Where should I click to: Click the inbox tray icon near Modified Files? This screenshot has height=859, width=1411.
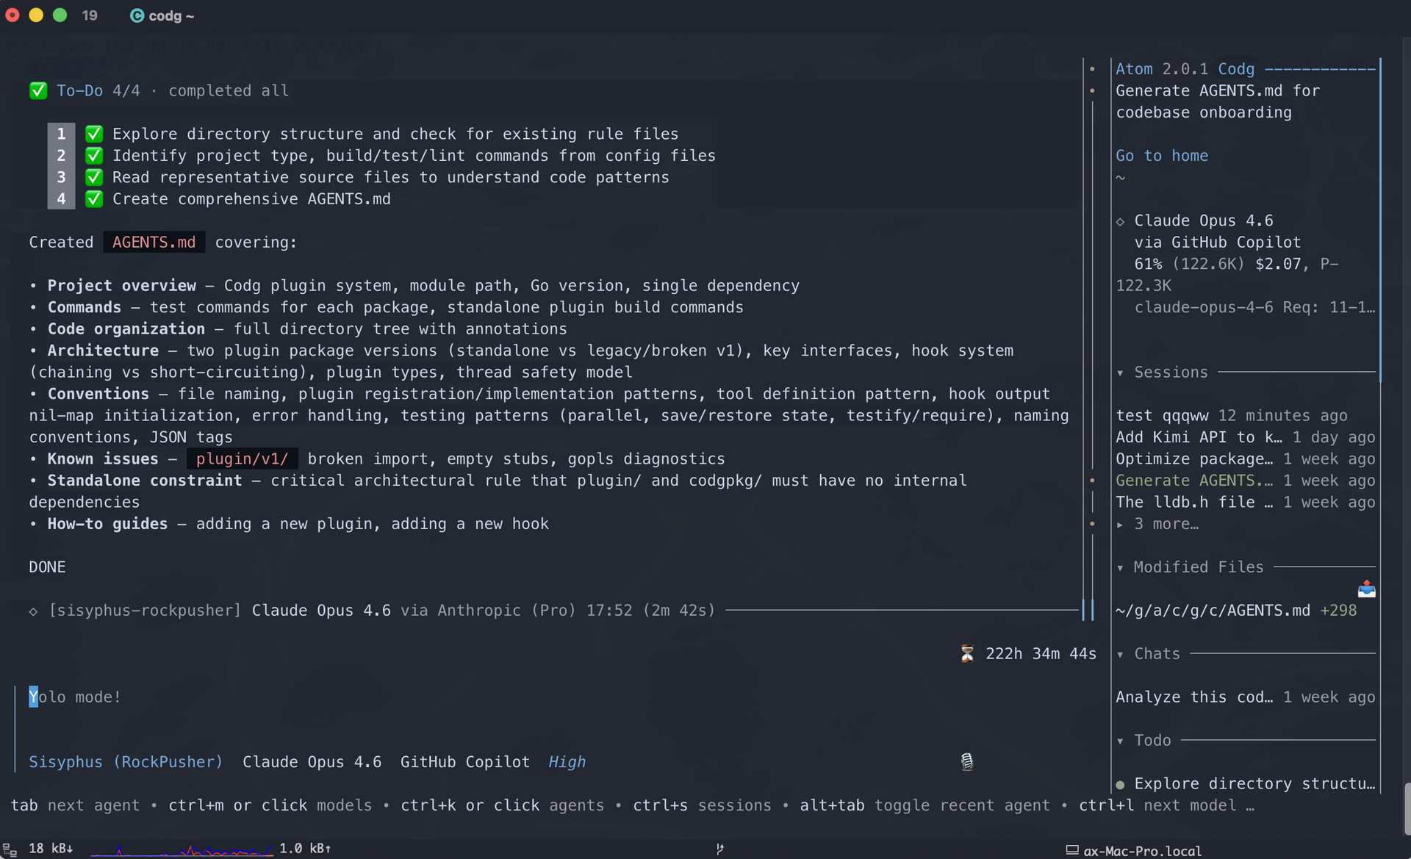click(1366, 589)
